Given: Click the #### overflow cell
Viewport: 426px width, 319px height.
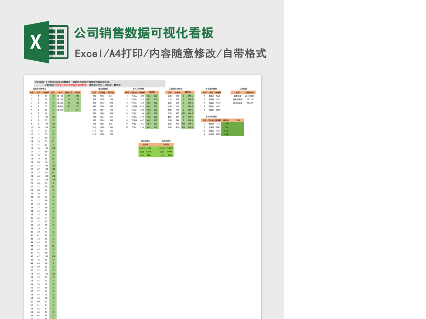Looking at the screenshot, I should (149, 148).
